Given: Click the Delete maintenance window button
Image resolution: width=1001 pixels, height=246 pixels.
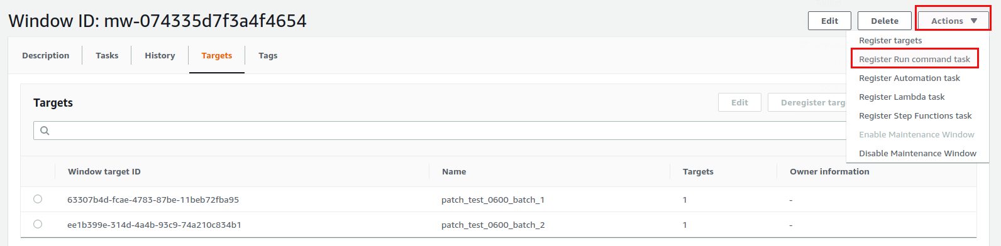Looking at the screenshot, I should (x=884, y=21).
